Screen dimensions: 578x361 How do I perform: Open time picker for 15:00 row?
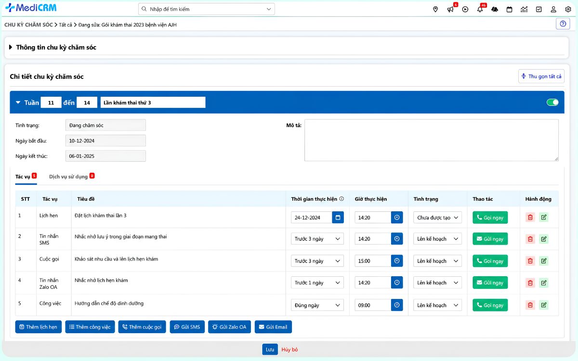pyautogui.click(x=397, y=261)
